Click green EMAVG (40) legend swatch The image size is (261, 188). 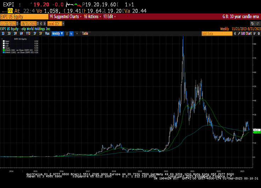click(x=4, y=50)
